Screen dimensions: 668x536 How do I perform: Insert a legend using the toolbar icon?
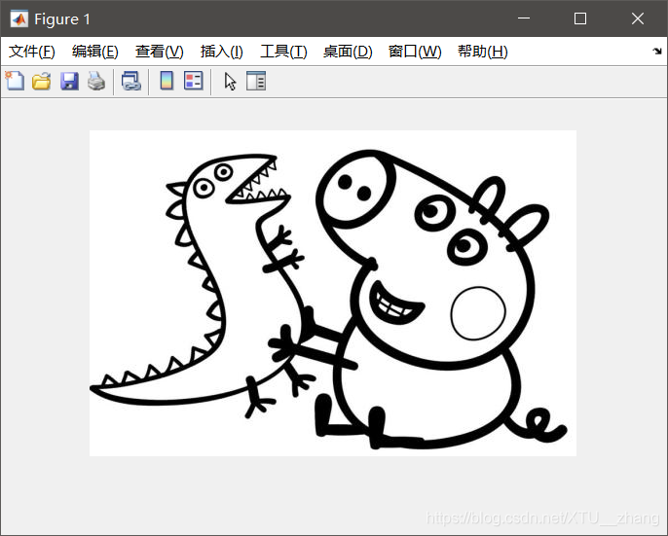click(194, 81)
